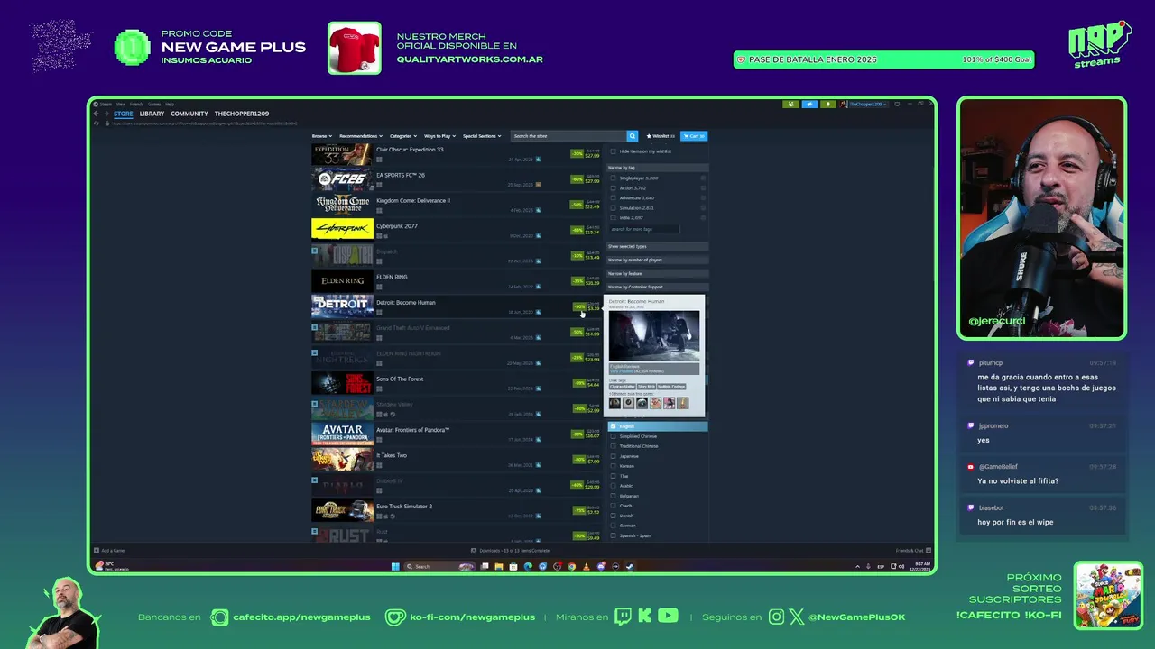Click the EA SPORTS FC 26 thumbnail
The height and width of the screenshot is (649, 1155).
point(342,178)
